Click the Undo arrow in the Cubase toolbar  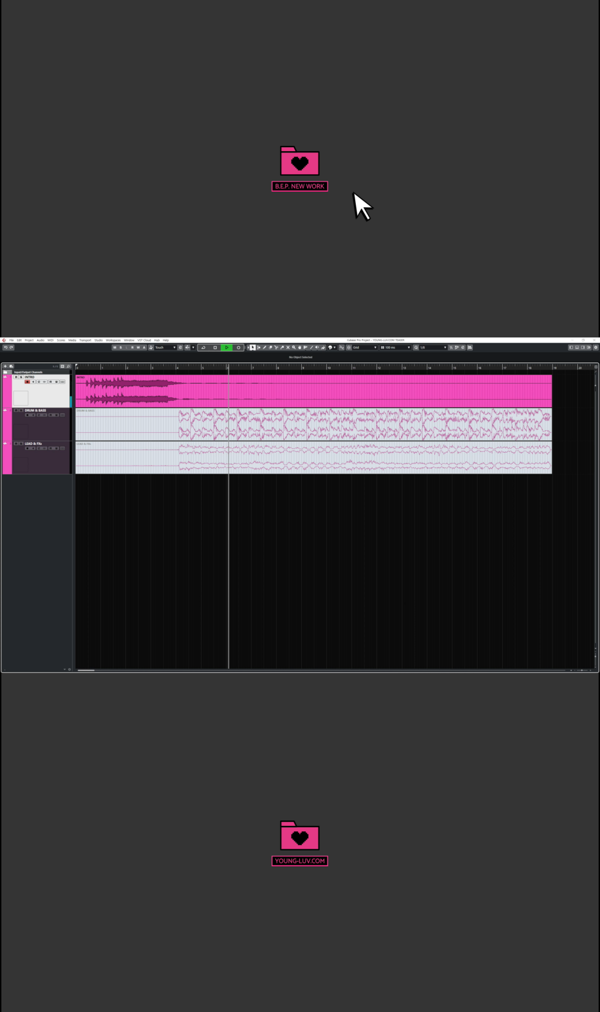point(5,348)
